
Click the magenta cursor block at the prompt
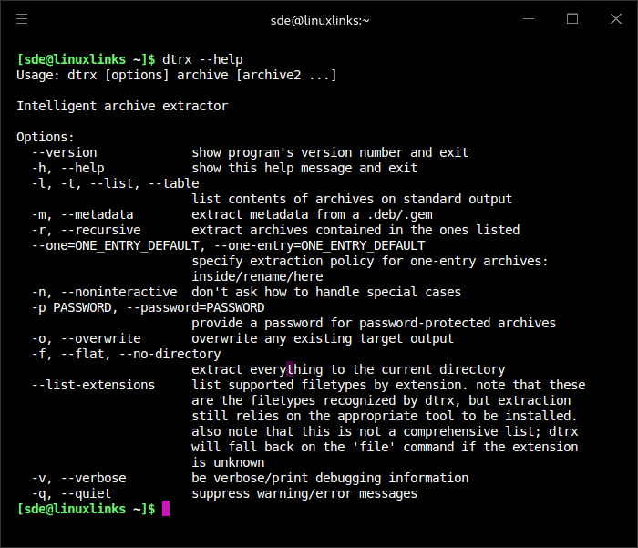(x=166, y=509)
